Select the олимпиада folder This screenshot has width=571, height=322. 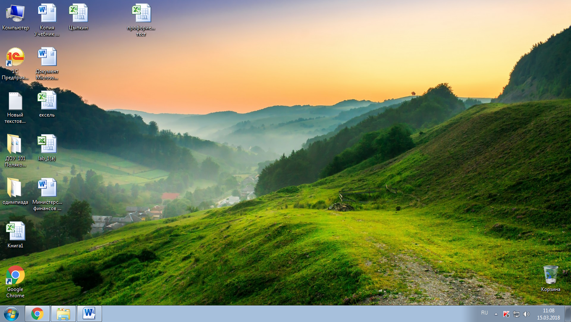pyautogui.click(x=16, y=191)
